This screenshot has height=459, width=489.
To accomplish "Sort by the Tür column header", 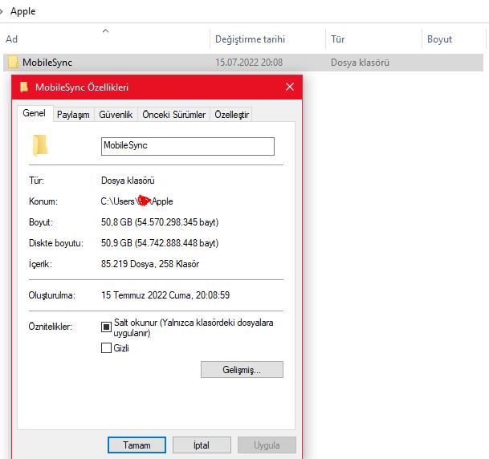I will [337, 39].
